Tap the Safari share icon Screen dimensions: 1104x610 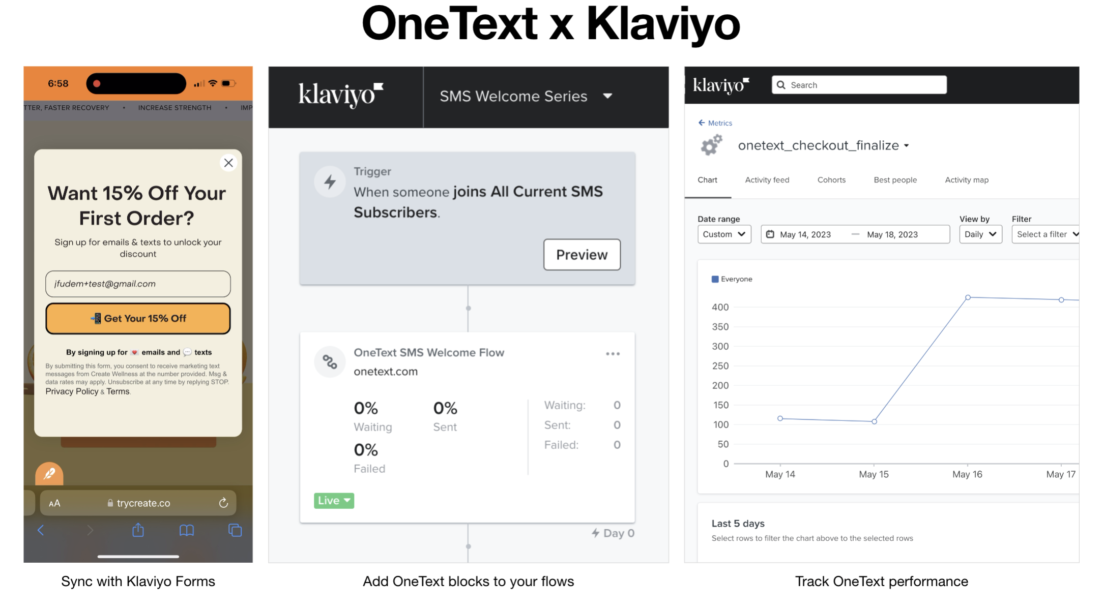(x=138, y=531)
